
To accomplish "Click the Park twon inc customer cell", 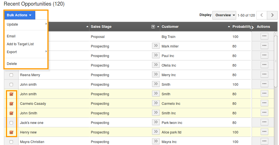I will click(172, 123).
